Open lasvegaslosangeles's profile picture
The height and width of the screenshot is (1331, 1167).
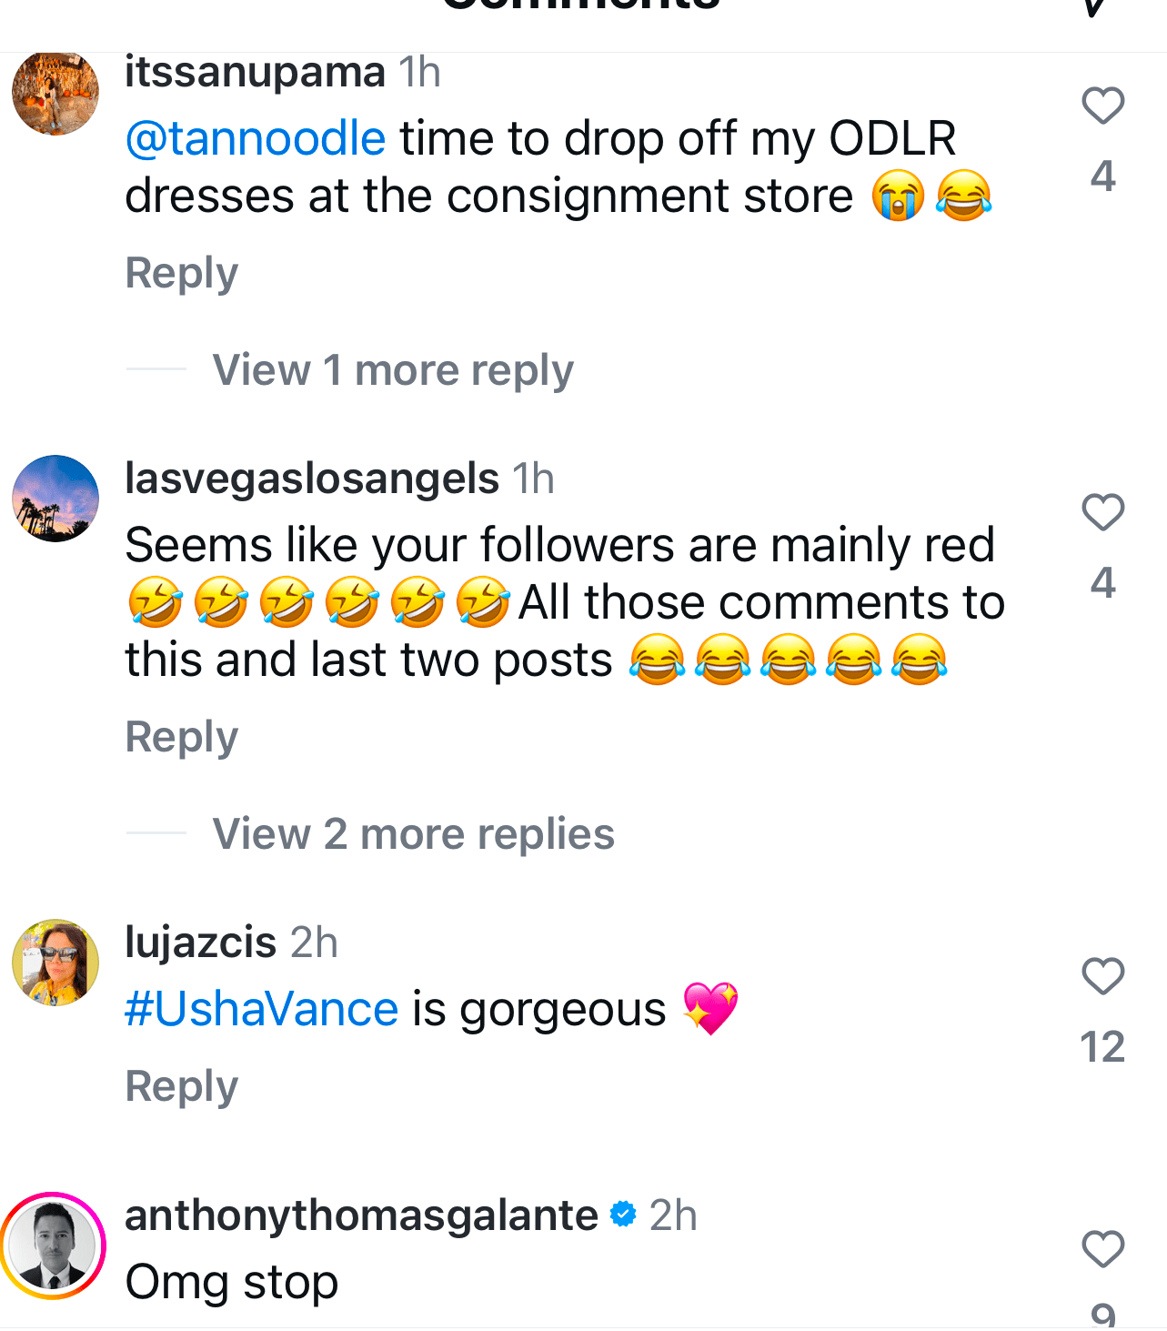click(x=55, y=499)
